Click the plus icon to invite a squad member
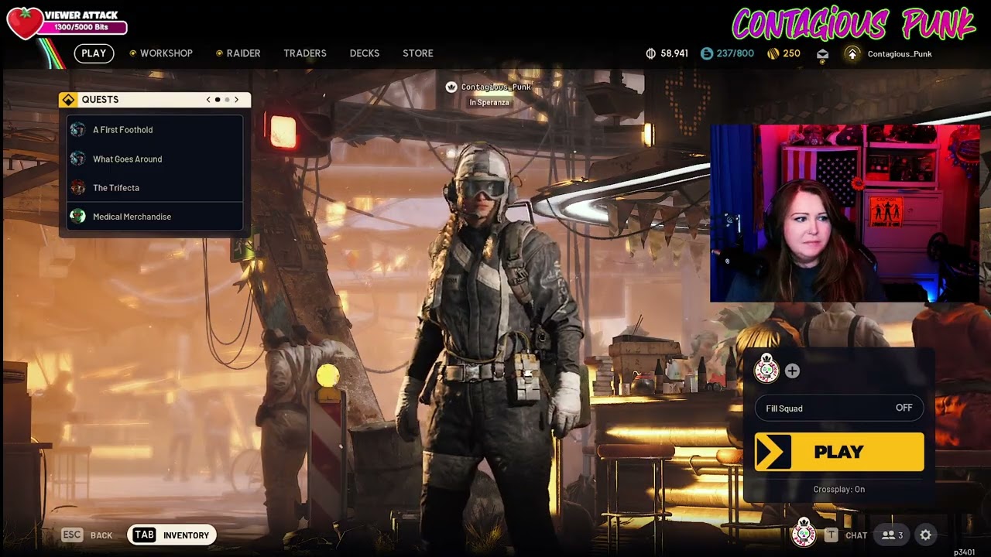991x557 pixels. 792,371
